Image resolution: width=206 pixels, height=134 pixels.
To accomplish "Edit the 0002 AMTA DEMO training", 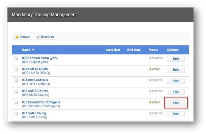I will (x=176, y=70).
